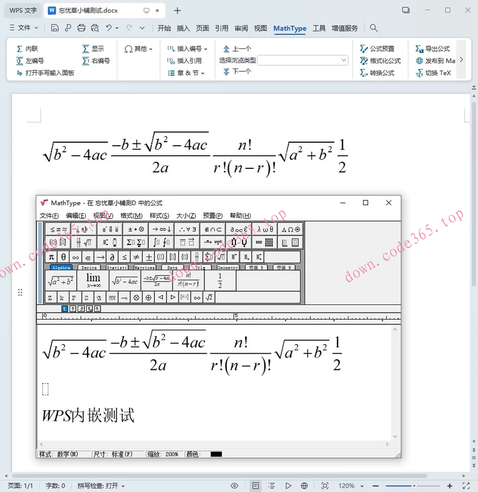Adjust the WPS zoom slider handle
Viewport: 478px width, 492px height.
(x=414, y=486)
